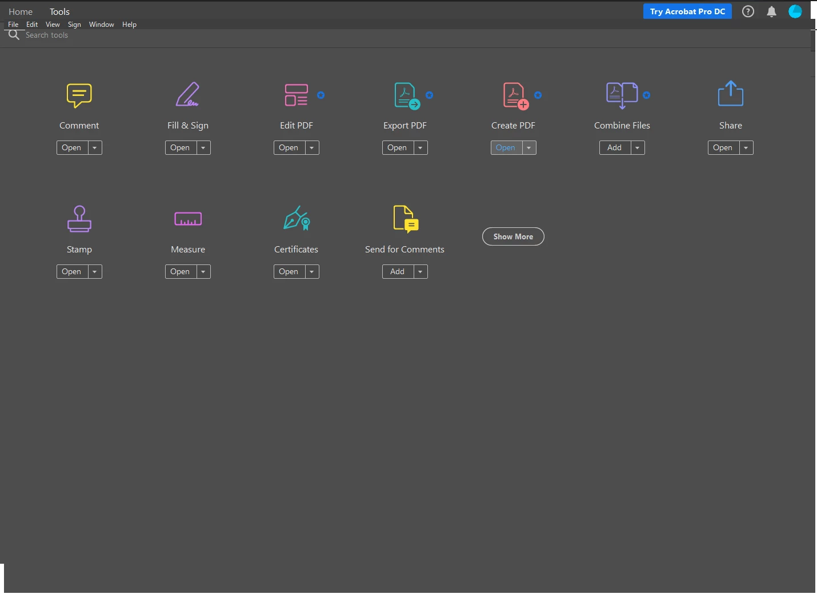Open the File menu
This screenshot has height=594, width=817.
tap(13, 25)
